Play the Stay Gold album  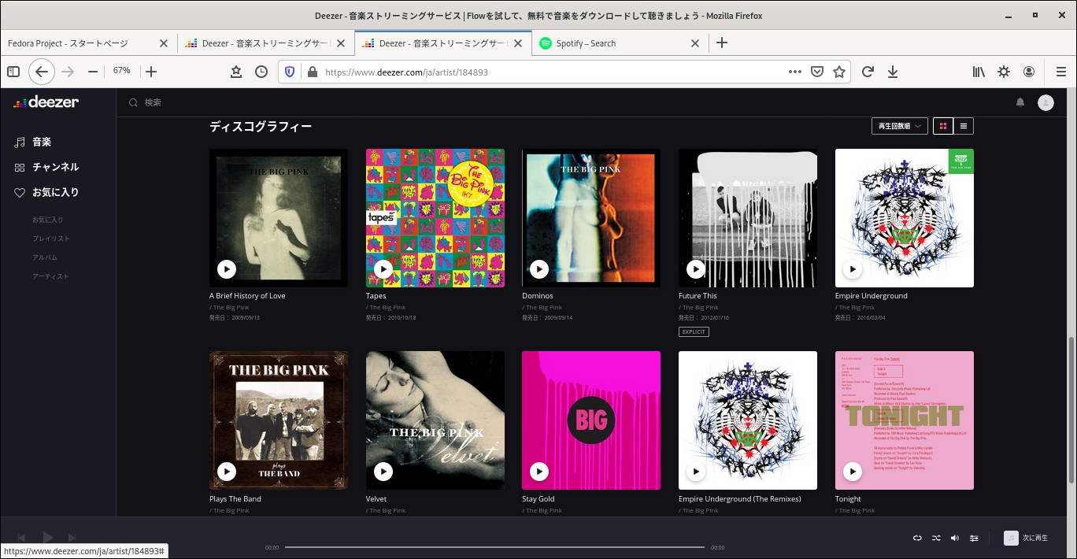click(539, 472)
